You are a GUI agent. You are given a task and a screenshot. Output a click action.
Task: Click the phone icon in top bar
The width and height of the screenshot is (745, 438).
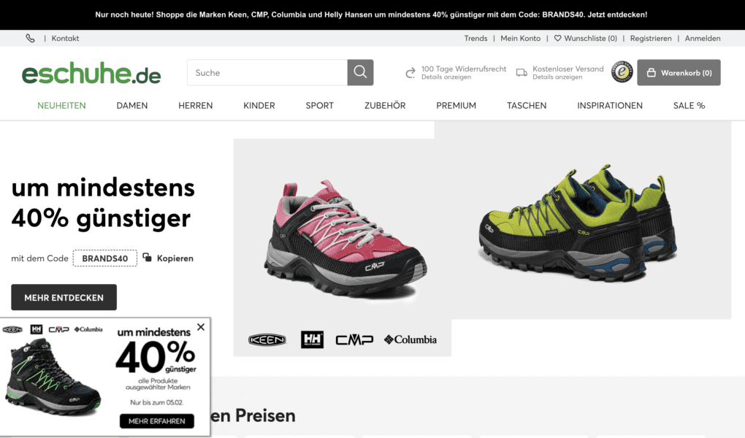coord(30,39)
